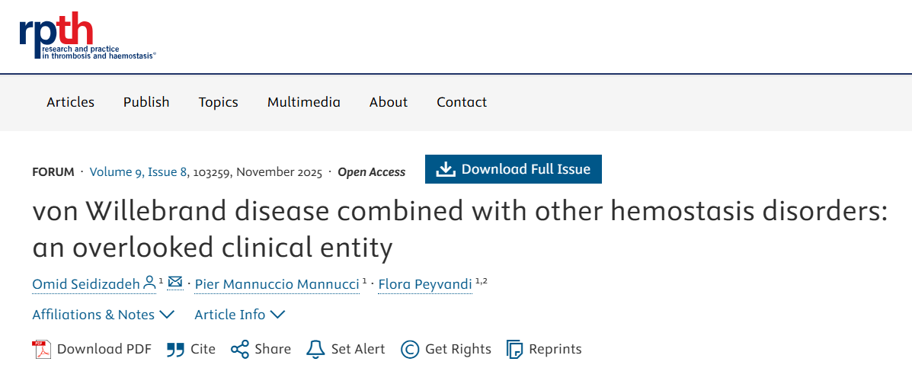Click the PDF file icon
This screenshot has height=368, width=912.
coord(41,350)
